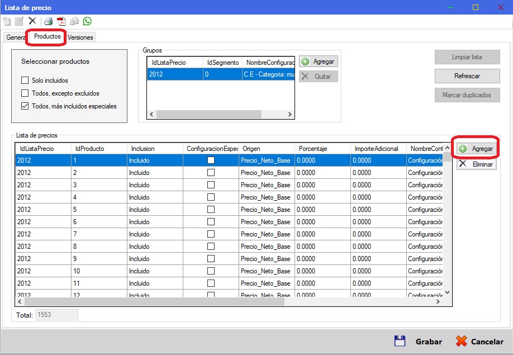The image size is (513, 355).
Task: Click the floppy disk Grabar icon
Action: click(400, 341)
